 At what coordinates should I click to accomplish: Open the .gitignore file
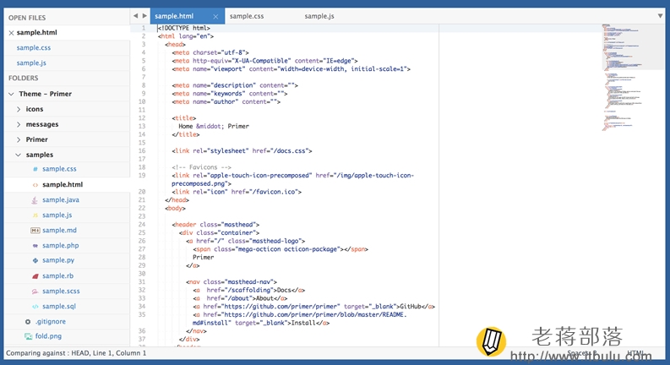(51, 321)
